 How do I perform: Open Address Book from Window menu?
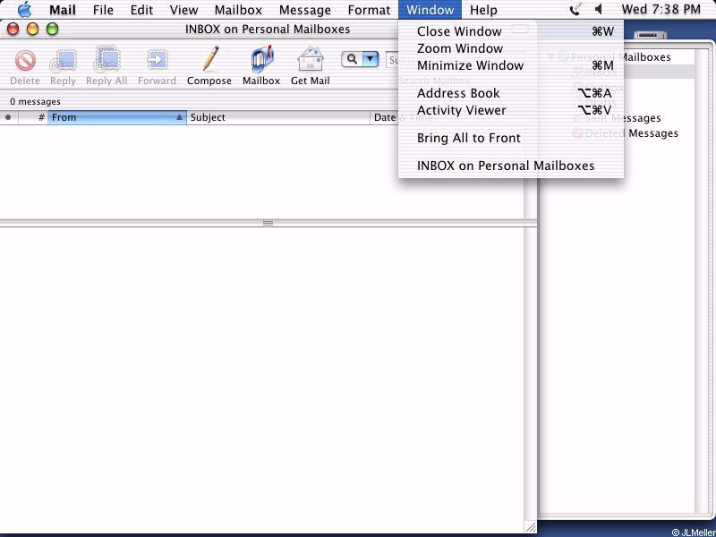pyautogui.click(x=511, y=93)
